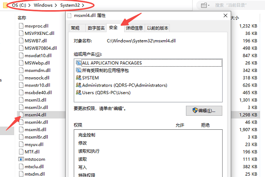265x177 pixels.
Task: Click the object path C:\Windows\System32\msxml4.dll
Action: coord(141,41)
